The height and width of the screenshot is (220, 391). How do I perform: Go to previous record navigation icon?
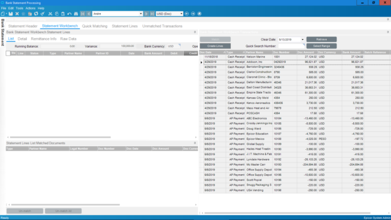tap(89, 13)
